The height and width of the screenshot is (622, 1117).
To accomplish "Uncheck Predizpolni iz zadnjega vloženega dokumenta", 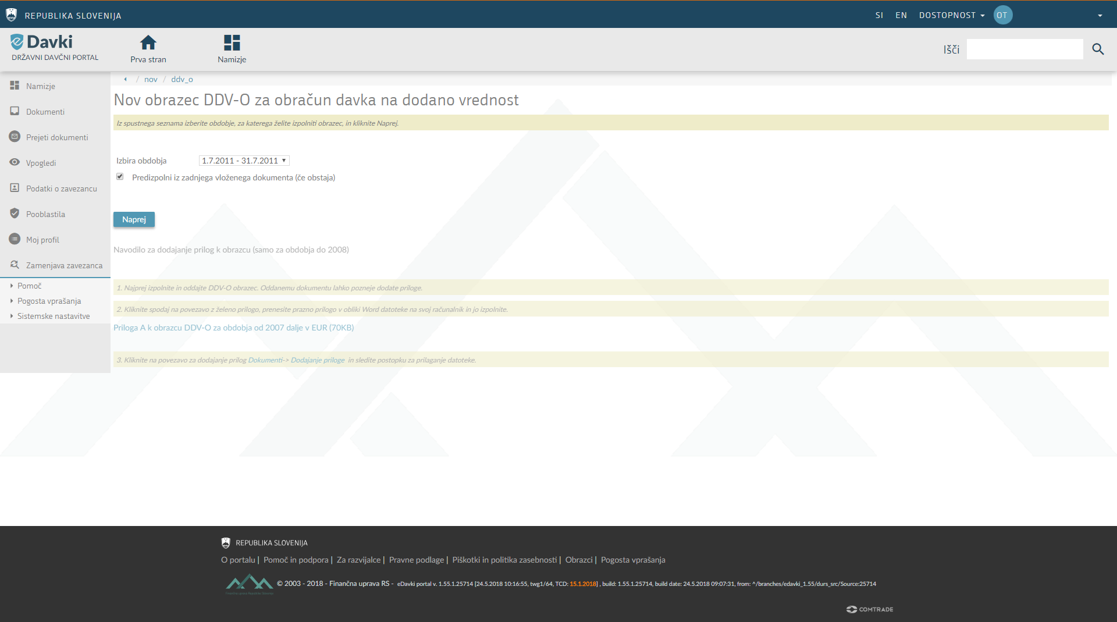I will pos(120,177).
